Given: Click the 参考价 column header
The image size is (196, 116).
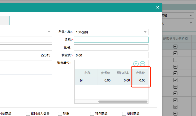Looking at the screenshot, I should point(105,73).
